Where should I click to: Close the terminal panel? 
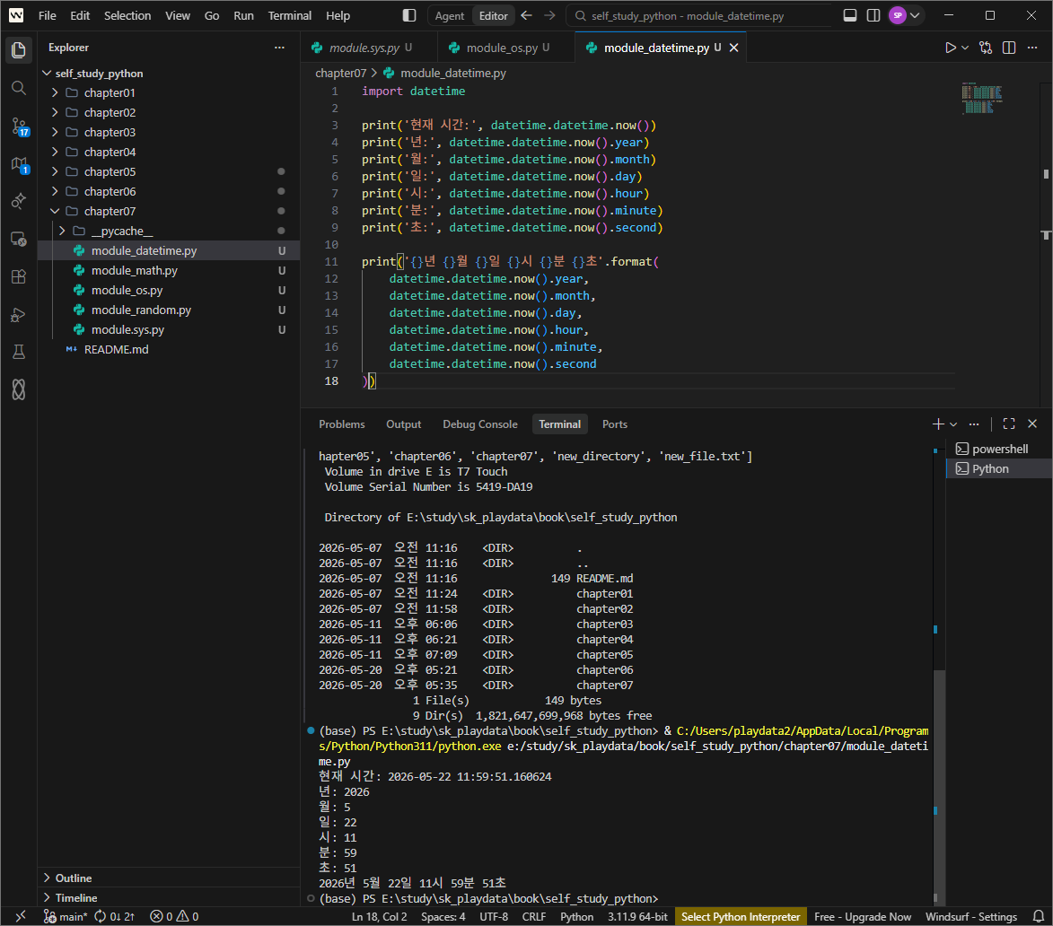click(1032, 424)
